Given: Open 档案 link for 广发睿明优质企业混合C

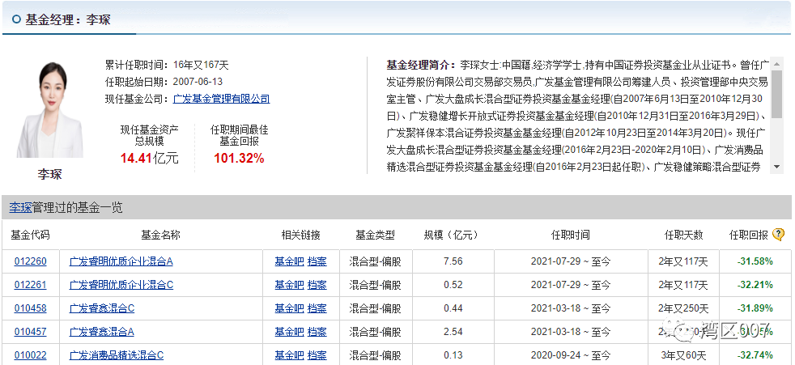Looking at the screenshot, I should click(317, 285).
